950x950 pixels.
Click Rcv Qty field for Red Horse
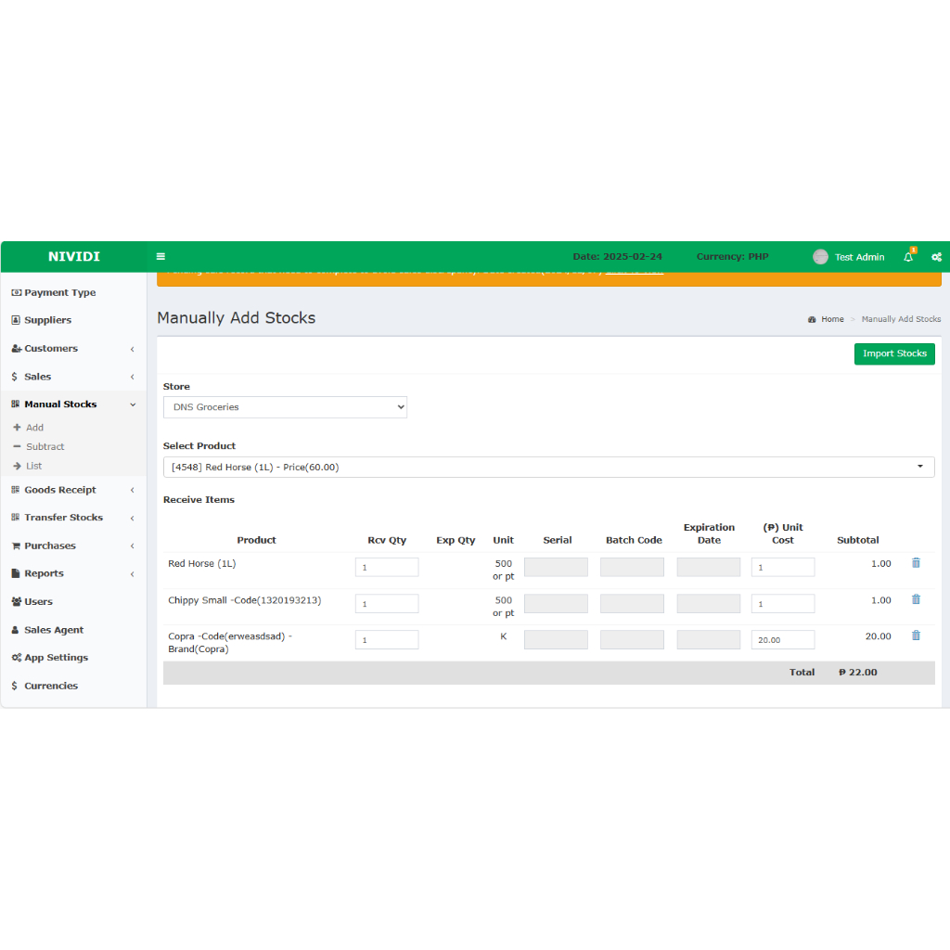coord(387,567)
